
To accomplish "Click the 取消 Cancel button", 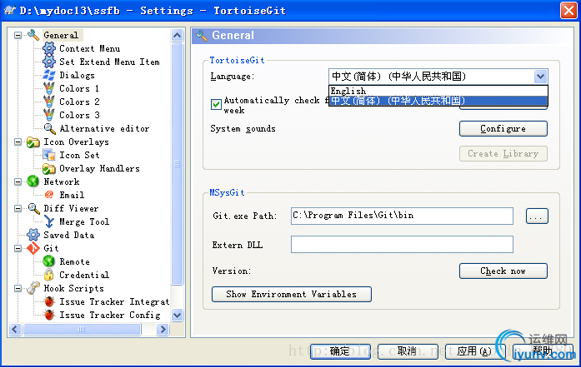I will click(x=408, y=351).
